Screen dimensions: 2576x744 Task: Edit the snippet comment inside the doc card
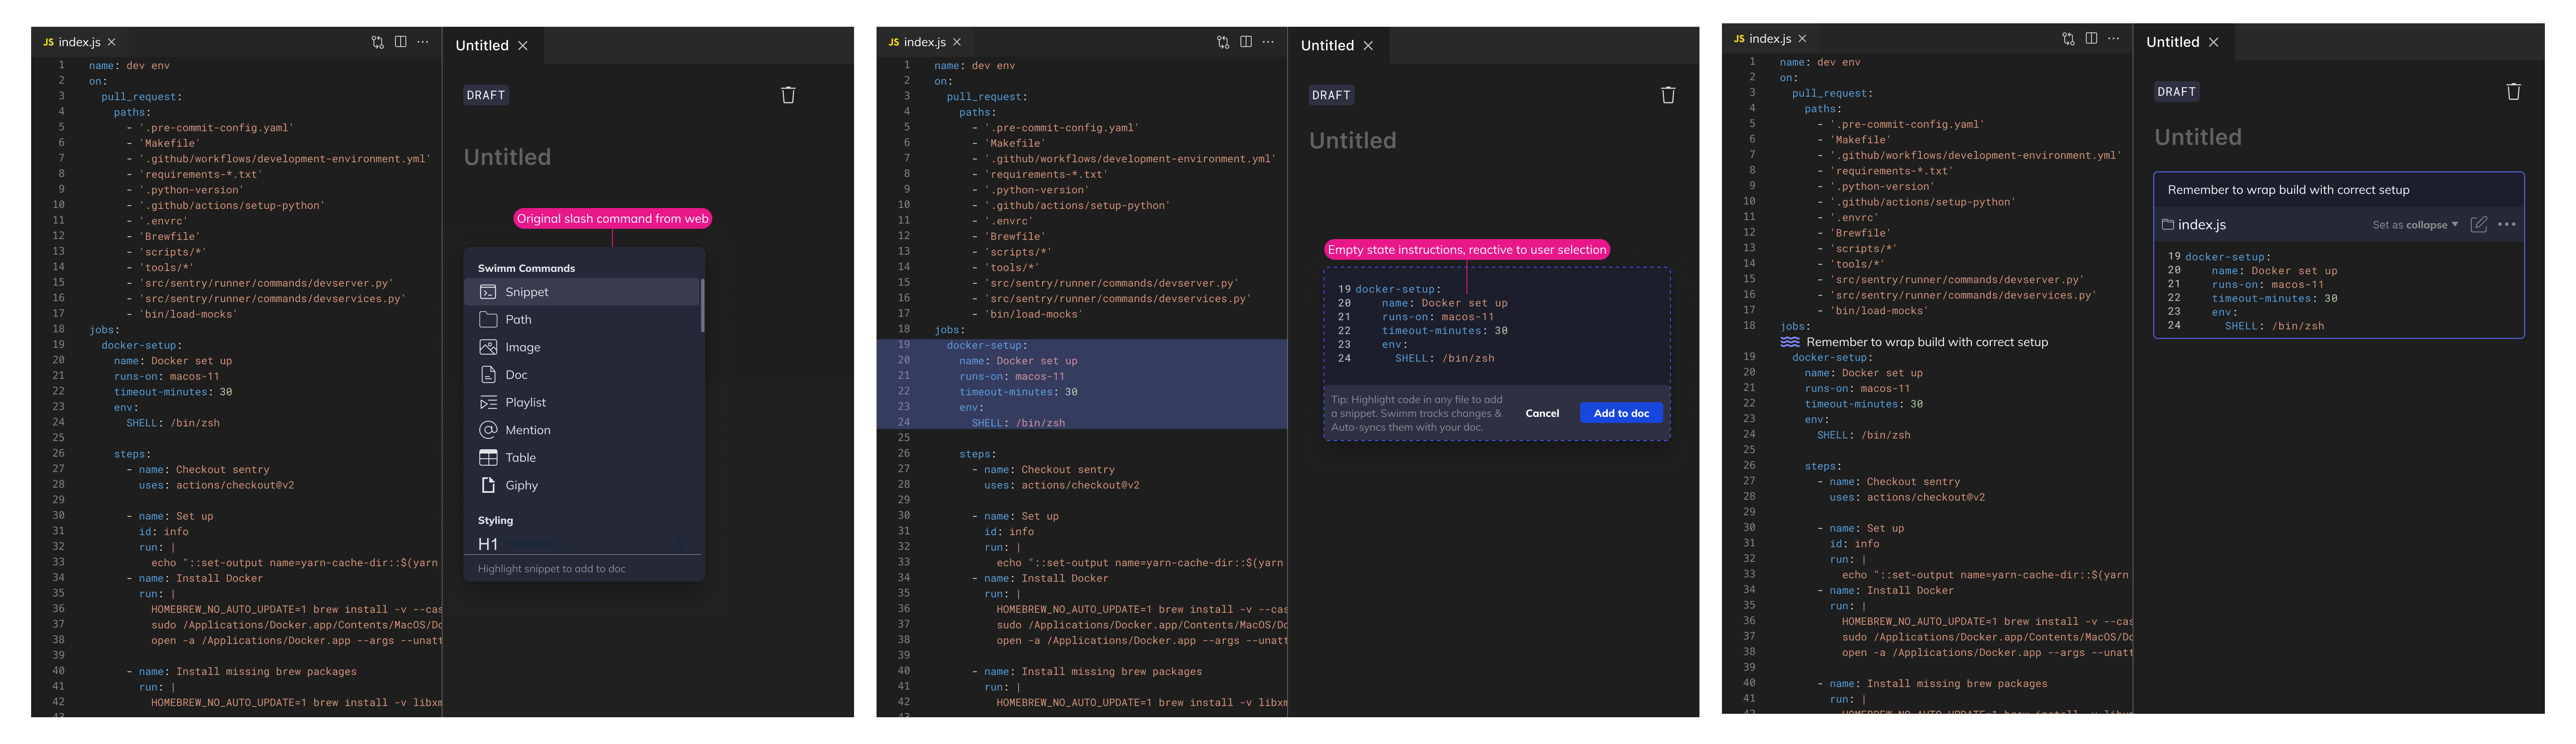click(2288, 190)
